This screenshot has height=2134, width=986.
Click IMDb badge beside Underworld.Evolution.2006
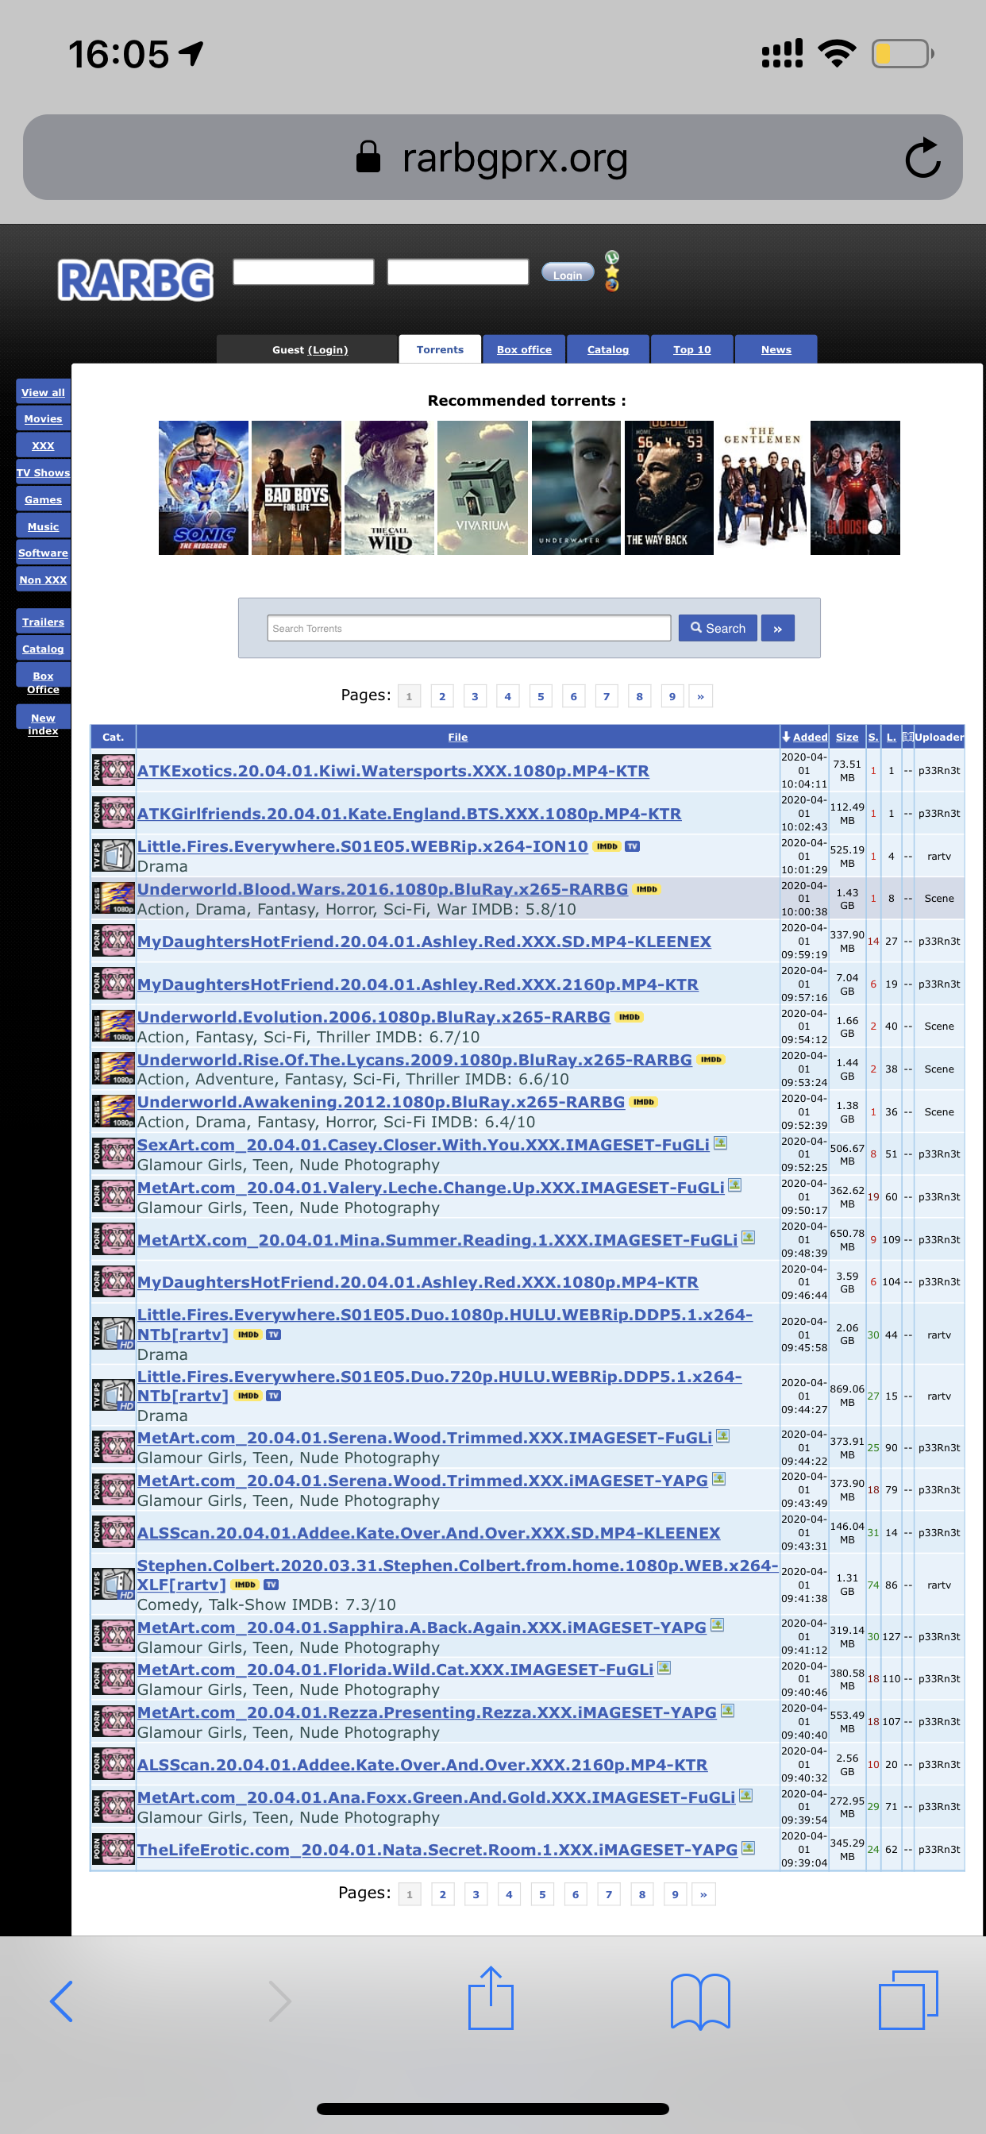pyautogui.click(x=629, y=1016)
